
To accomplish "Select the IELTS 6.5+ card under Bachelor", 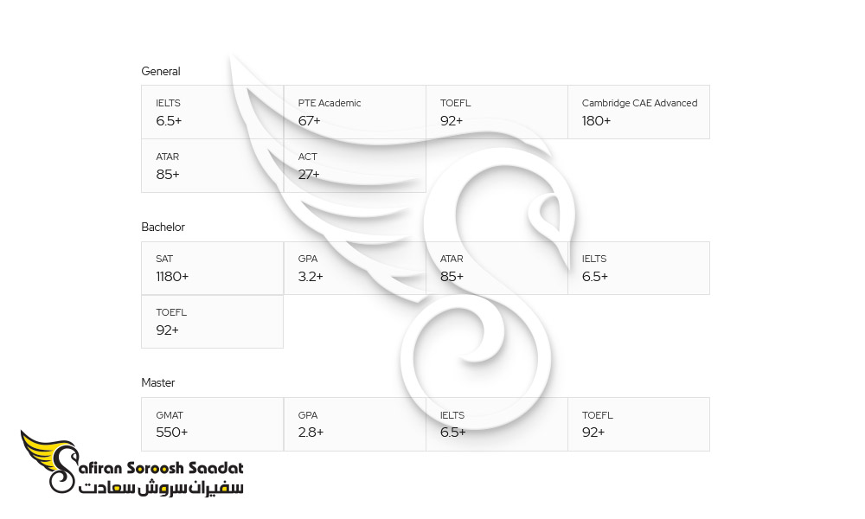I will tap(639, 268).
